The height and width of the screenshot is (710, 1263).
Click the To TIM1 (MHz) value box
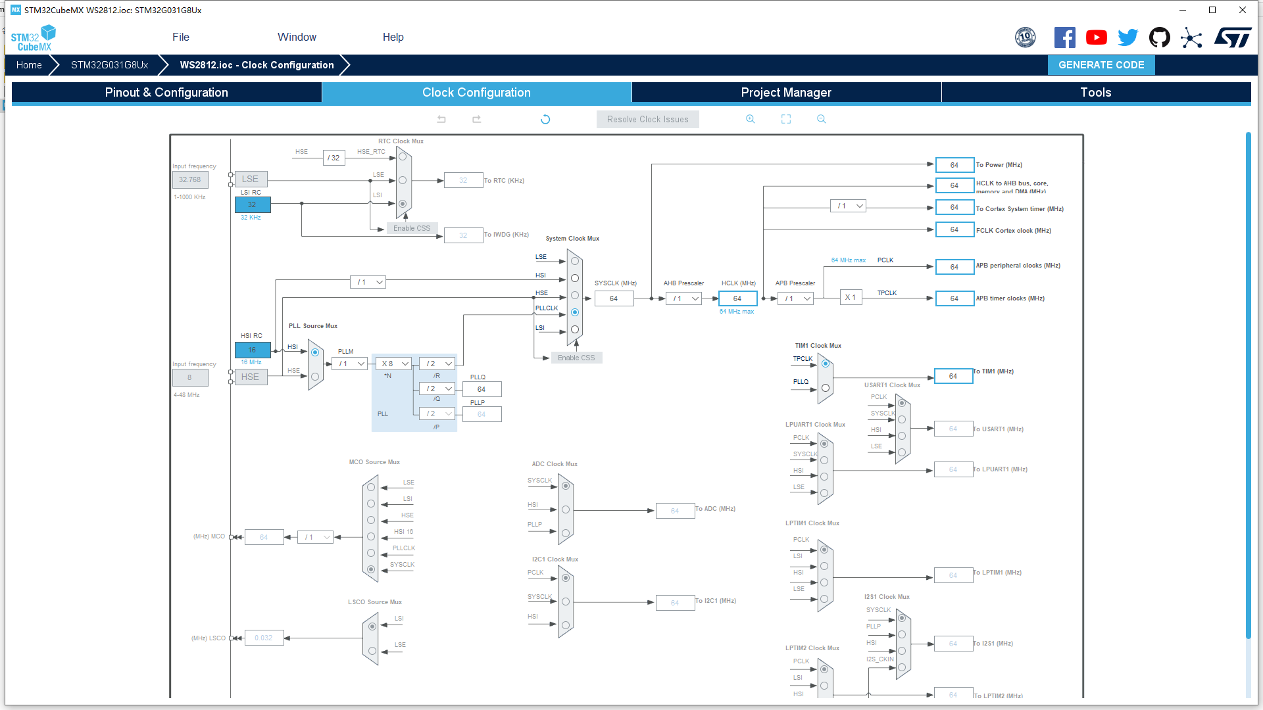point(953,376)
